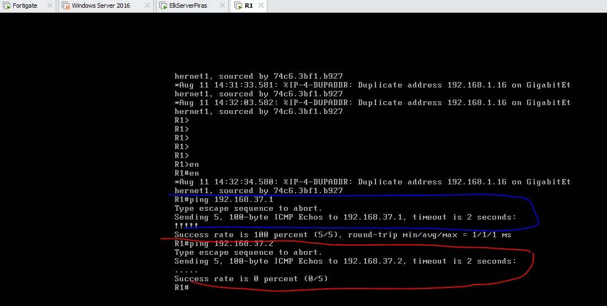Viewport: 607px width, 306px height.
Task: Click the 'R1#en' command line
Action: (186, 173)
